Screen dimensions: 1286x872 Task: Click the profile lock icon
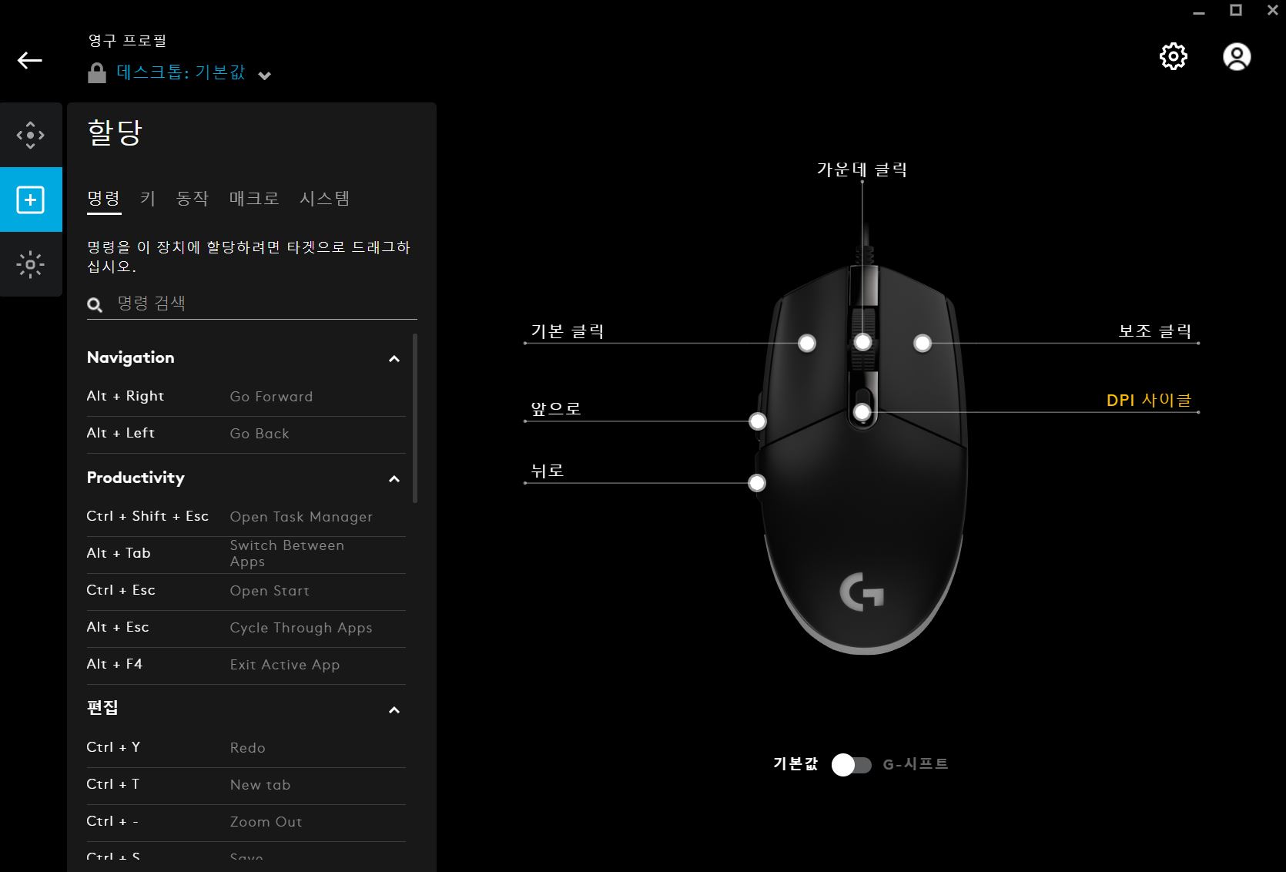pyautogui.click(x=96, y=73)
